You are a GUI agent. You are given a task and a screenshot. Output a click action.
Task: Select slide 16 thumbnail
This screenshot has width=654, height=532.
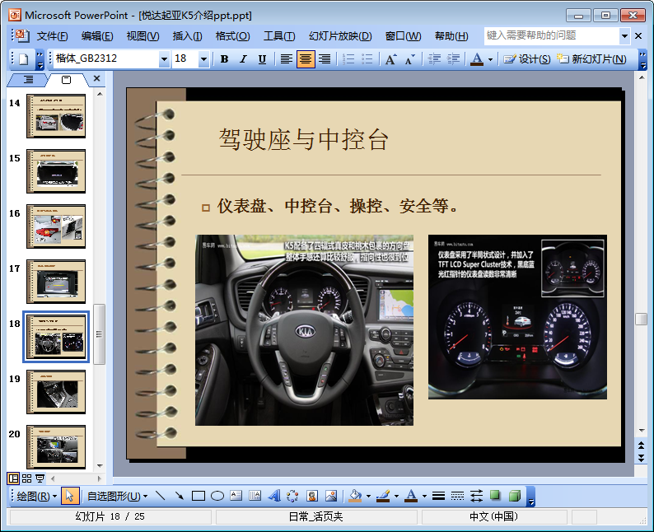coord(55,226)
